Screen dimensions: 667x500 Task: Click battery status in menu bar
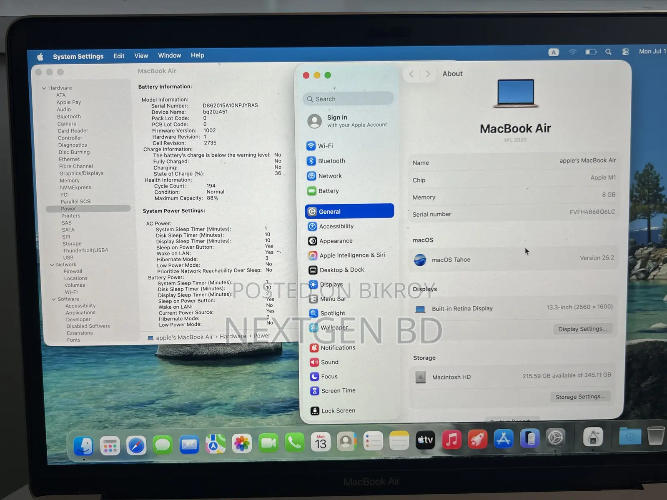click(591, 52)
